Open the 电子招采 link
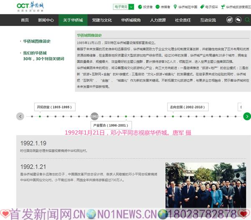251x220 pixels. point(211,7)
